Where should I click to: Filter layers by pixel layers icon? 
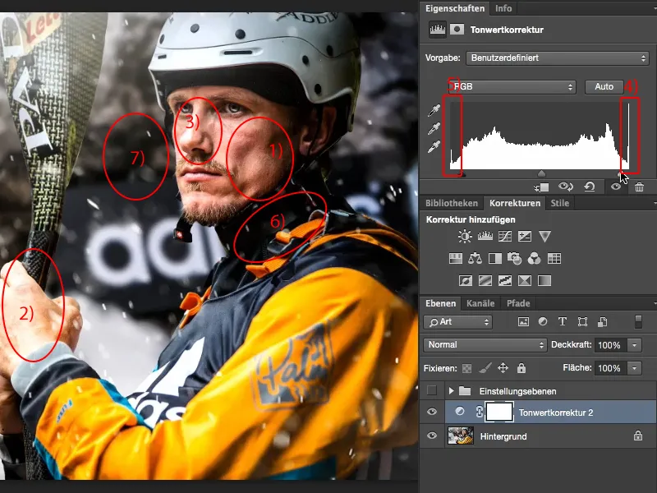pyautogui.click(x=523, y=322)
